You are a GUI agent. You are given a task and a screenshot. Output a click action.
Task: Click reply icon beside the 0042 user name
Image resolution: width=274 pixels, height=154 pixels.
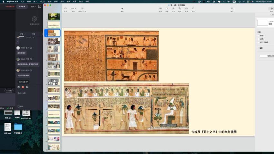click(x=31, y=70)
